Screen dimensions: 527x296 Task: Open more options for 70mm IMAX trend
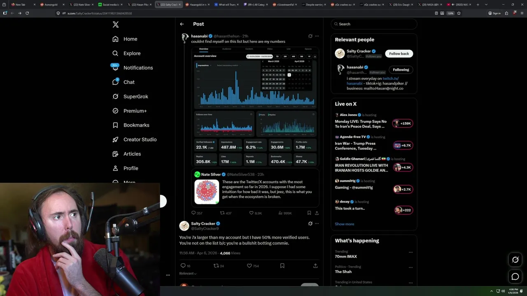tap(410, 252)
